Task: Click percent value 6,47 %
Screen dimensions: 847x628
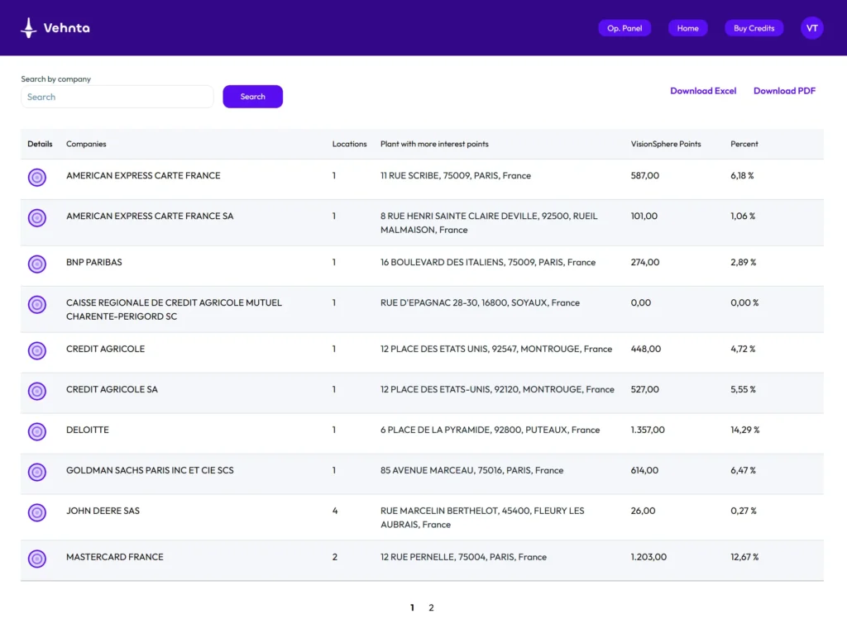Action: pyautogui.click(x=744, y=470)
